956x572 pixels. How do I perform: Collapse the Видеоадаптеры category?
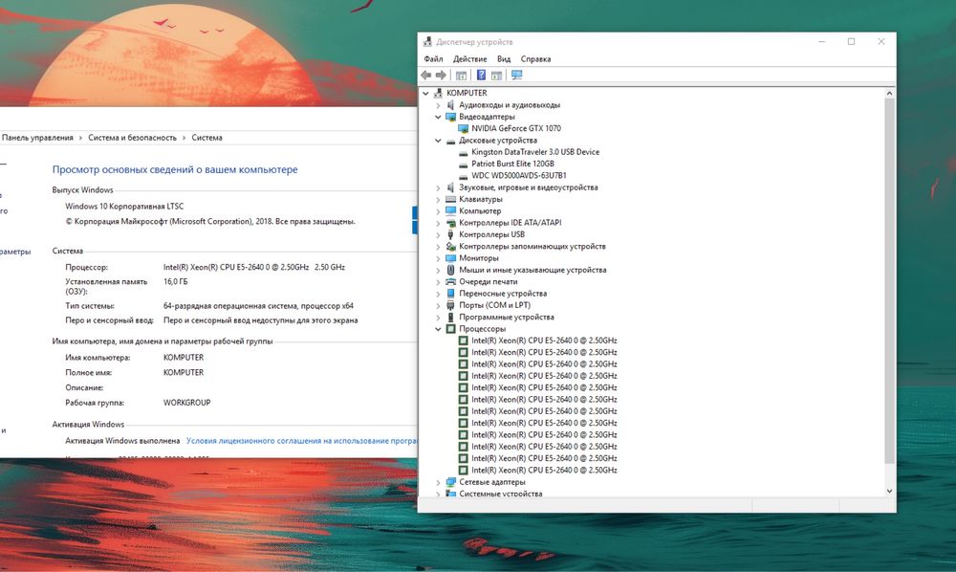438,117
